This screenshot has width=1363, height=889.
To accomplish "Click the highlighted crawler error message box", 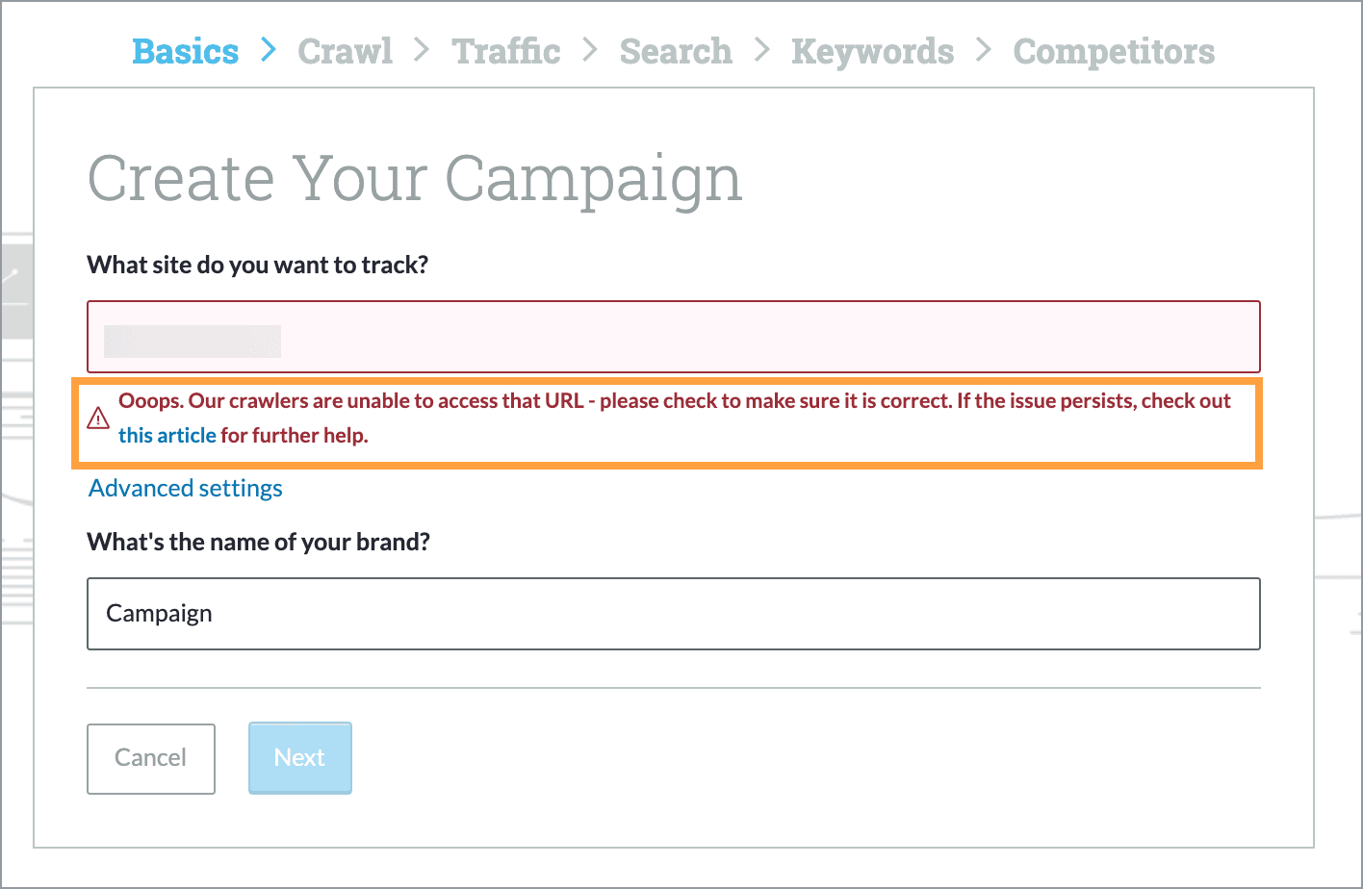I will tap(674, 423).
